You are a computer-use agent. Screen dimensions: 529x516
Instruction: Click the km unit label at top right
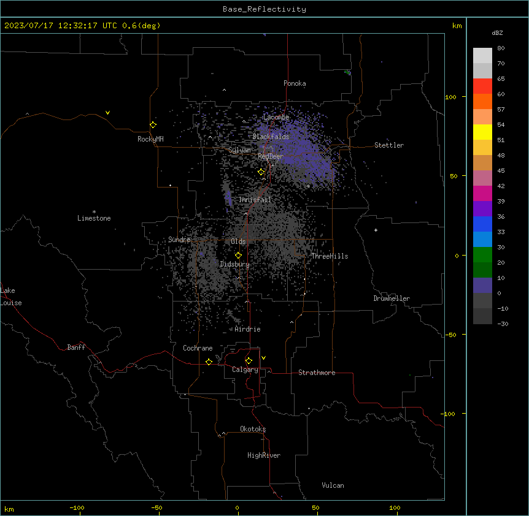tap(457, 26)
